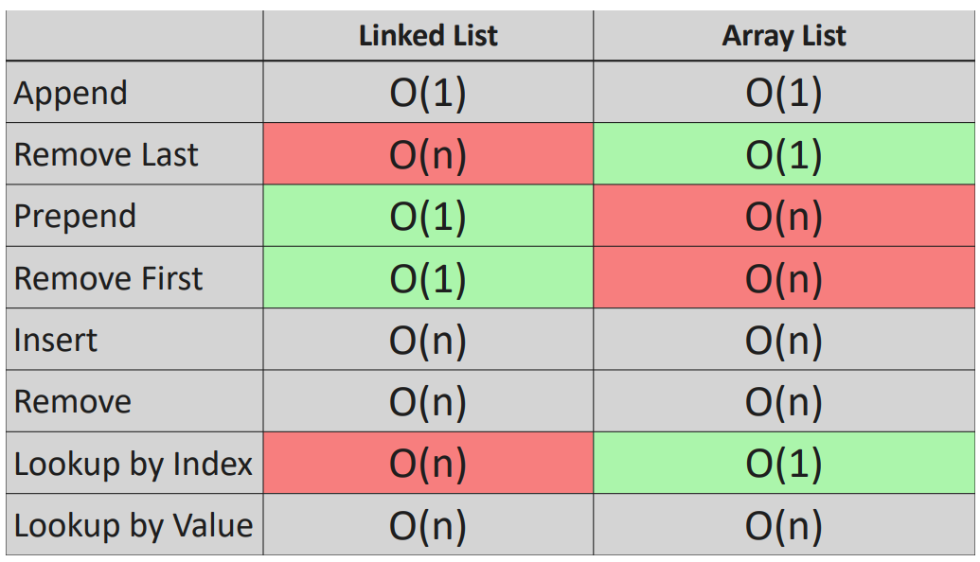
Task: Select the Lookup by Value row label
Action: click(134, 525)
